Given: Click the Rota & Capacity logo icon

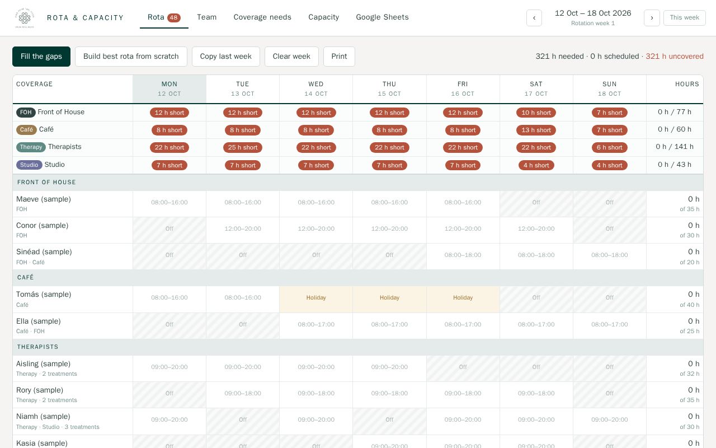Looking at the screenshot, I should point(25,18).
